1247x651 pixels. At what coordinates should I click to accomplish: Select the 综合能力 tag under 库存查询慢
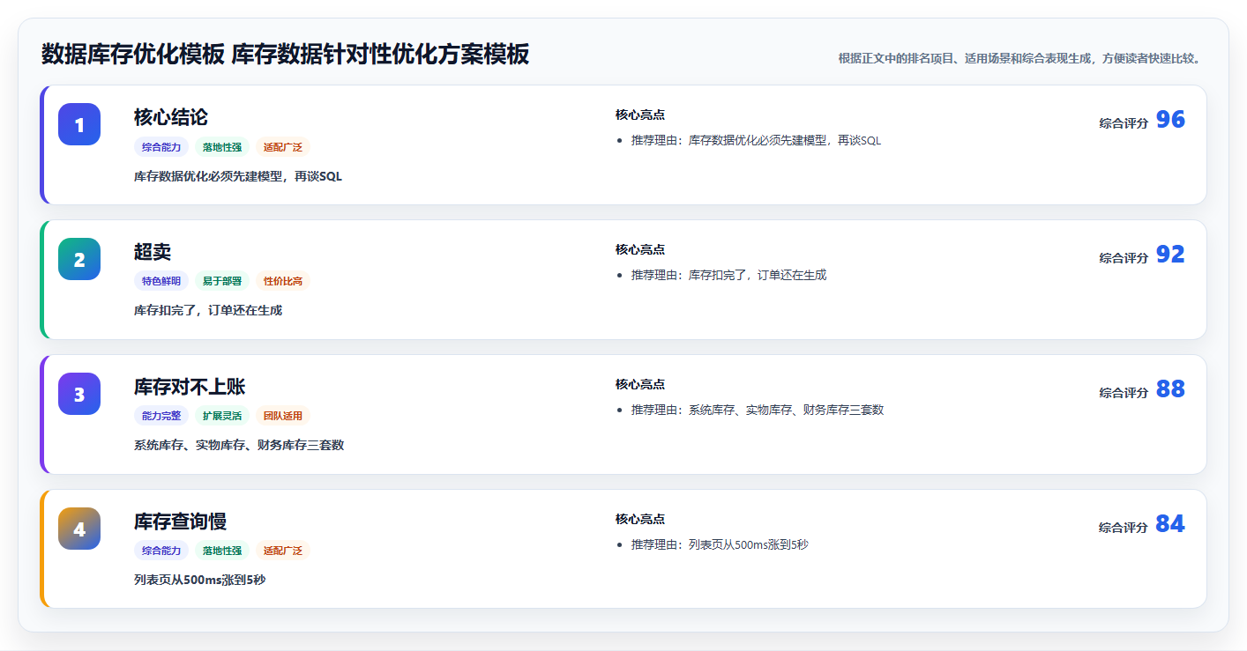[x=161, y=551]
